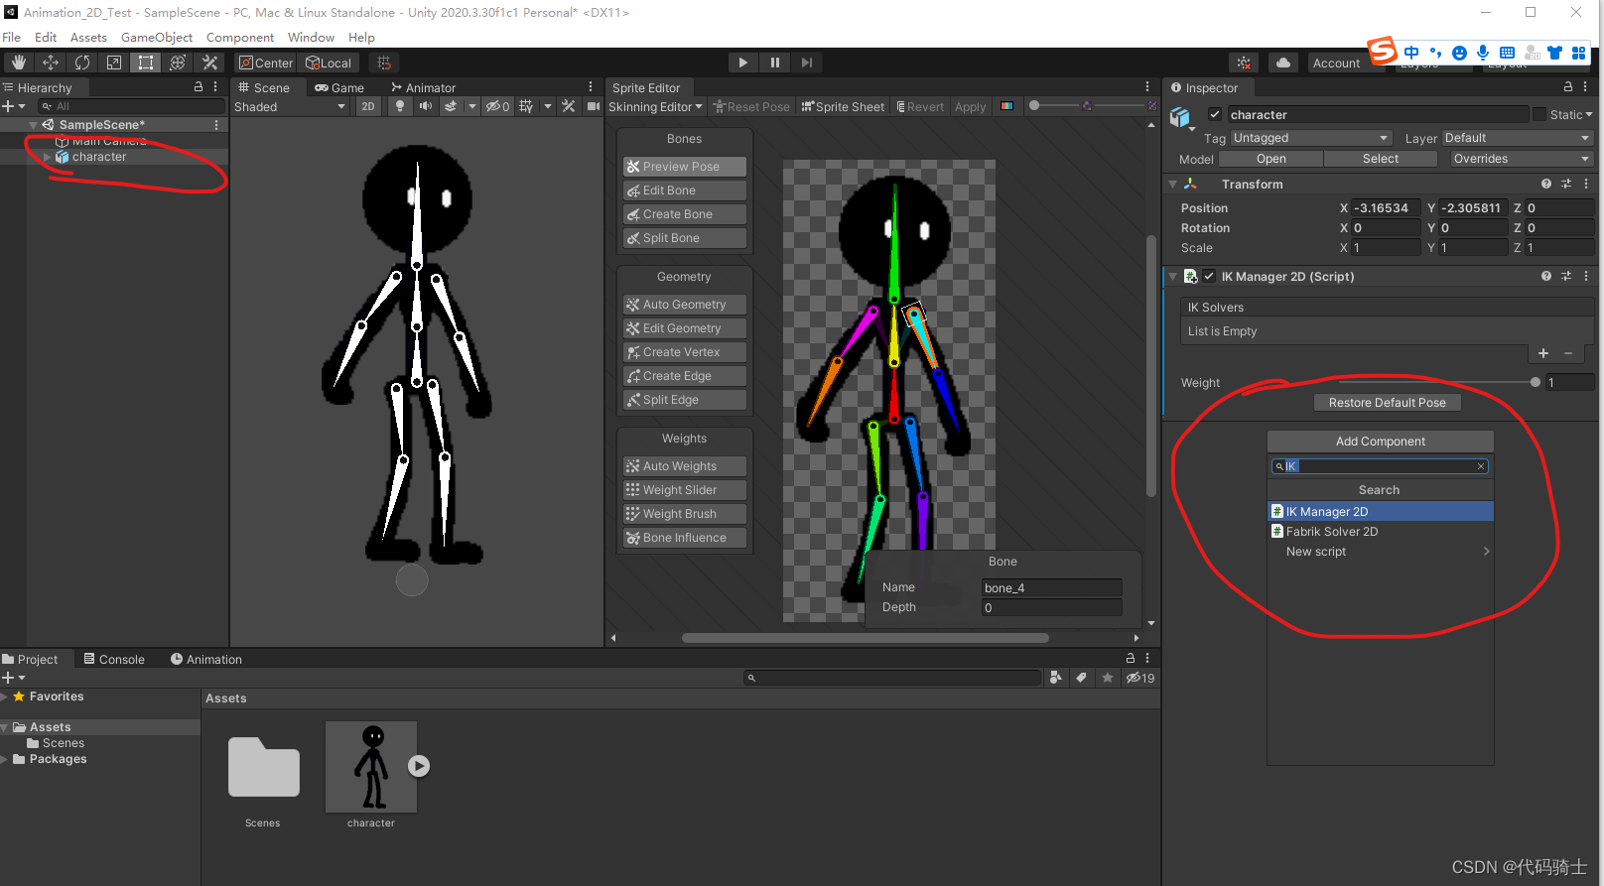This screenshot has width=1604, height=886.
Task: Open the Tag Untagged dropdown
Action: click(1310, 138)
